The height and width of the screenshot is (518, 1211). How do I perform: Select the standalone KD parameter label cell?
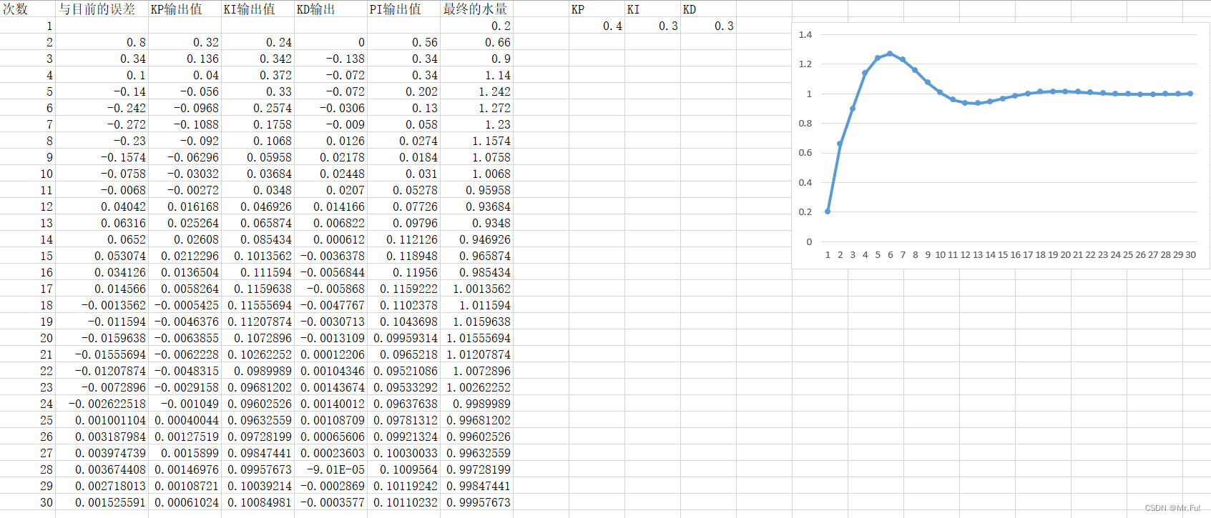pyautogui.click(x=708, y=9)
